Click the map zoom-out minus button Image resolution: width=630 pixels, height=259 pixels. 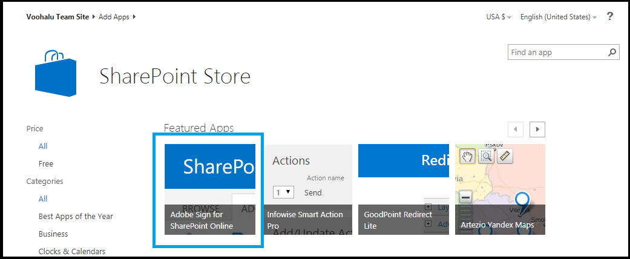tap(465, 197)
